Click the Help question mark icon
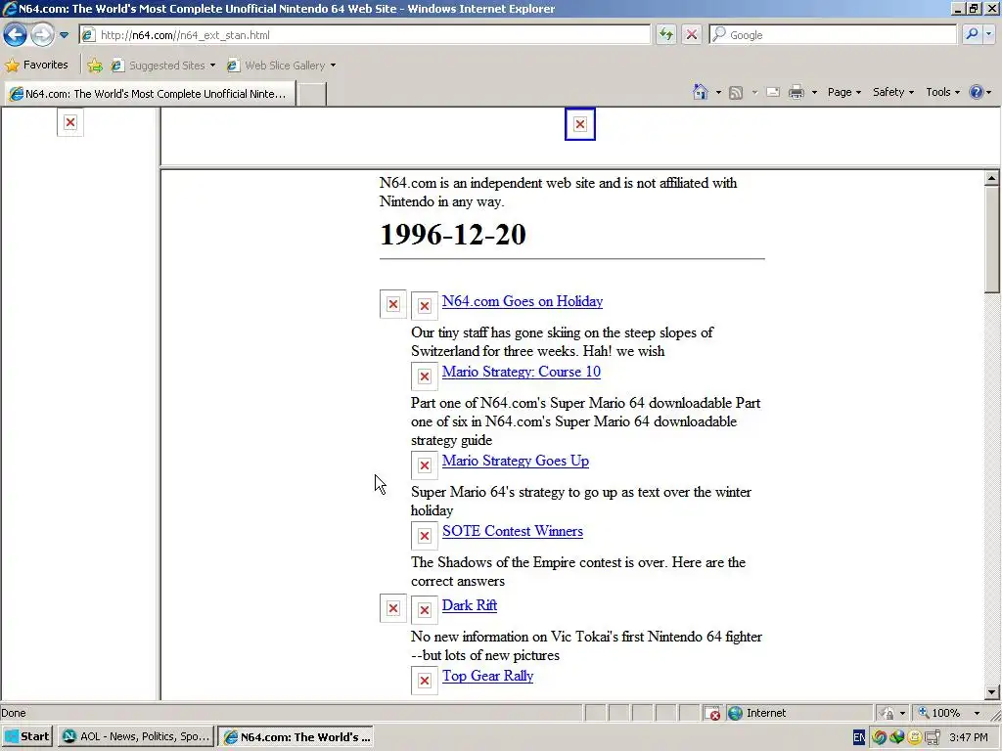This screenshot has width=1002, height=751. (976, 92)
